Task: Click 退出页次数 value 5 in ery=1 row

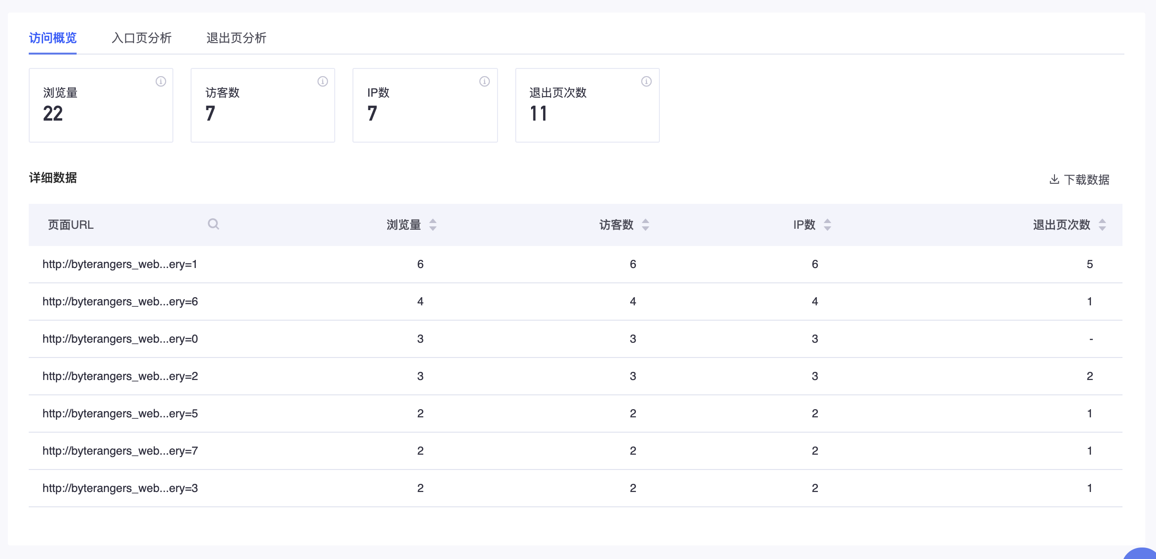Action: click(1090, 264)
